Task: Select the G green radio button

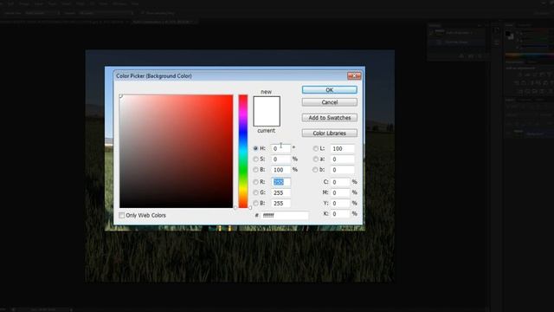Action: [x=255, y=192]
